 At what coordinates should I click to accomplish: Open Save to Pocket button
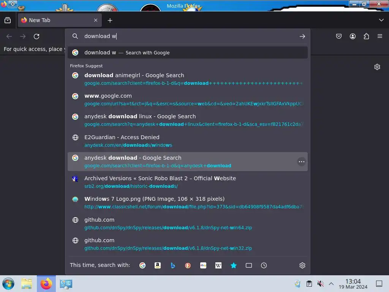coord(338,36)
